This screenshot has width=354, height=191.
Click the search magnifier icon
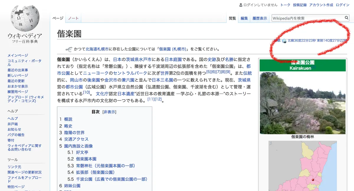coord(346,18)
